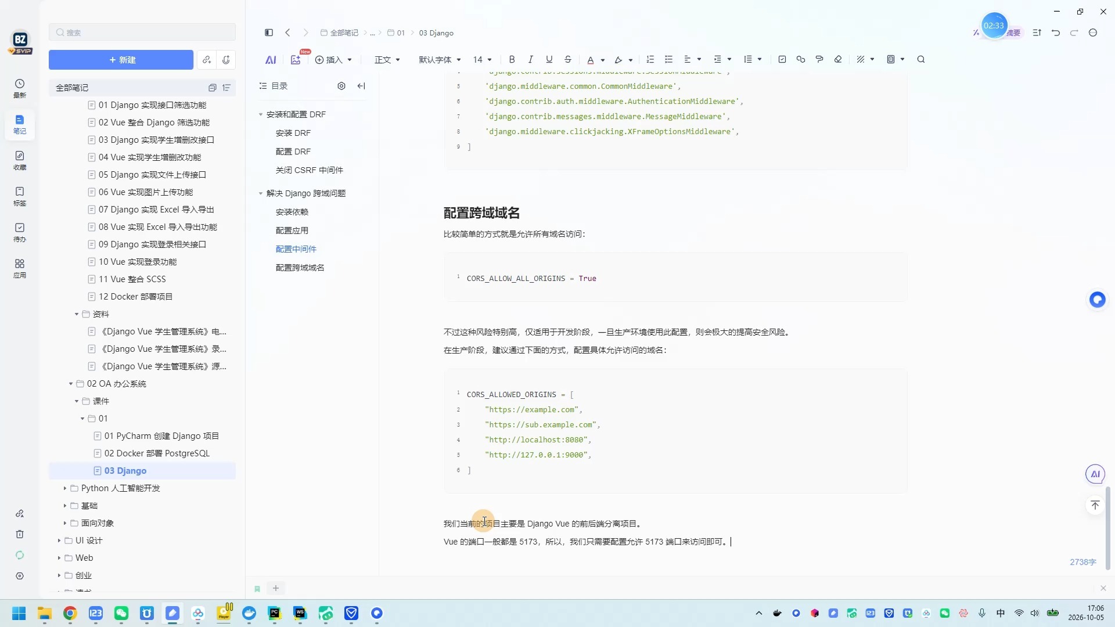Expand the Python 人工智能开发 folder
1115x627 pixels.
[65, 488]
